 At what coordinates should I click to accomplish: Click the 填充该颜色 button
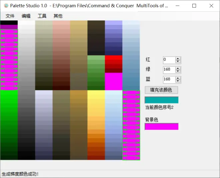[x=161, y=90]
